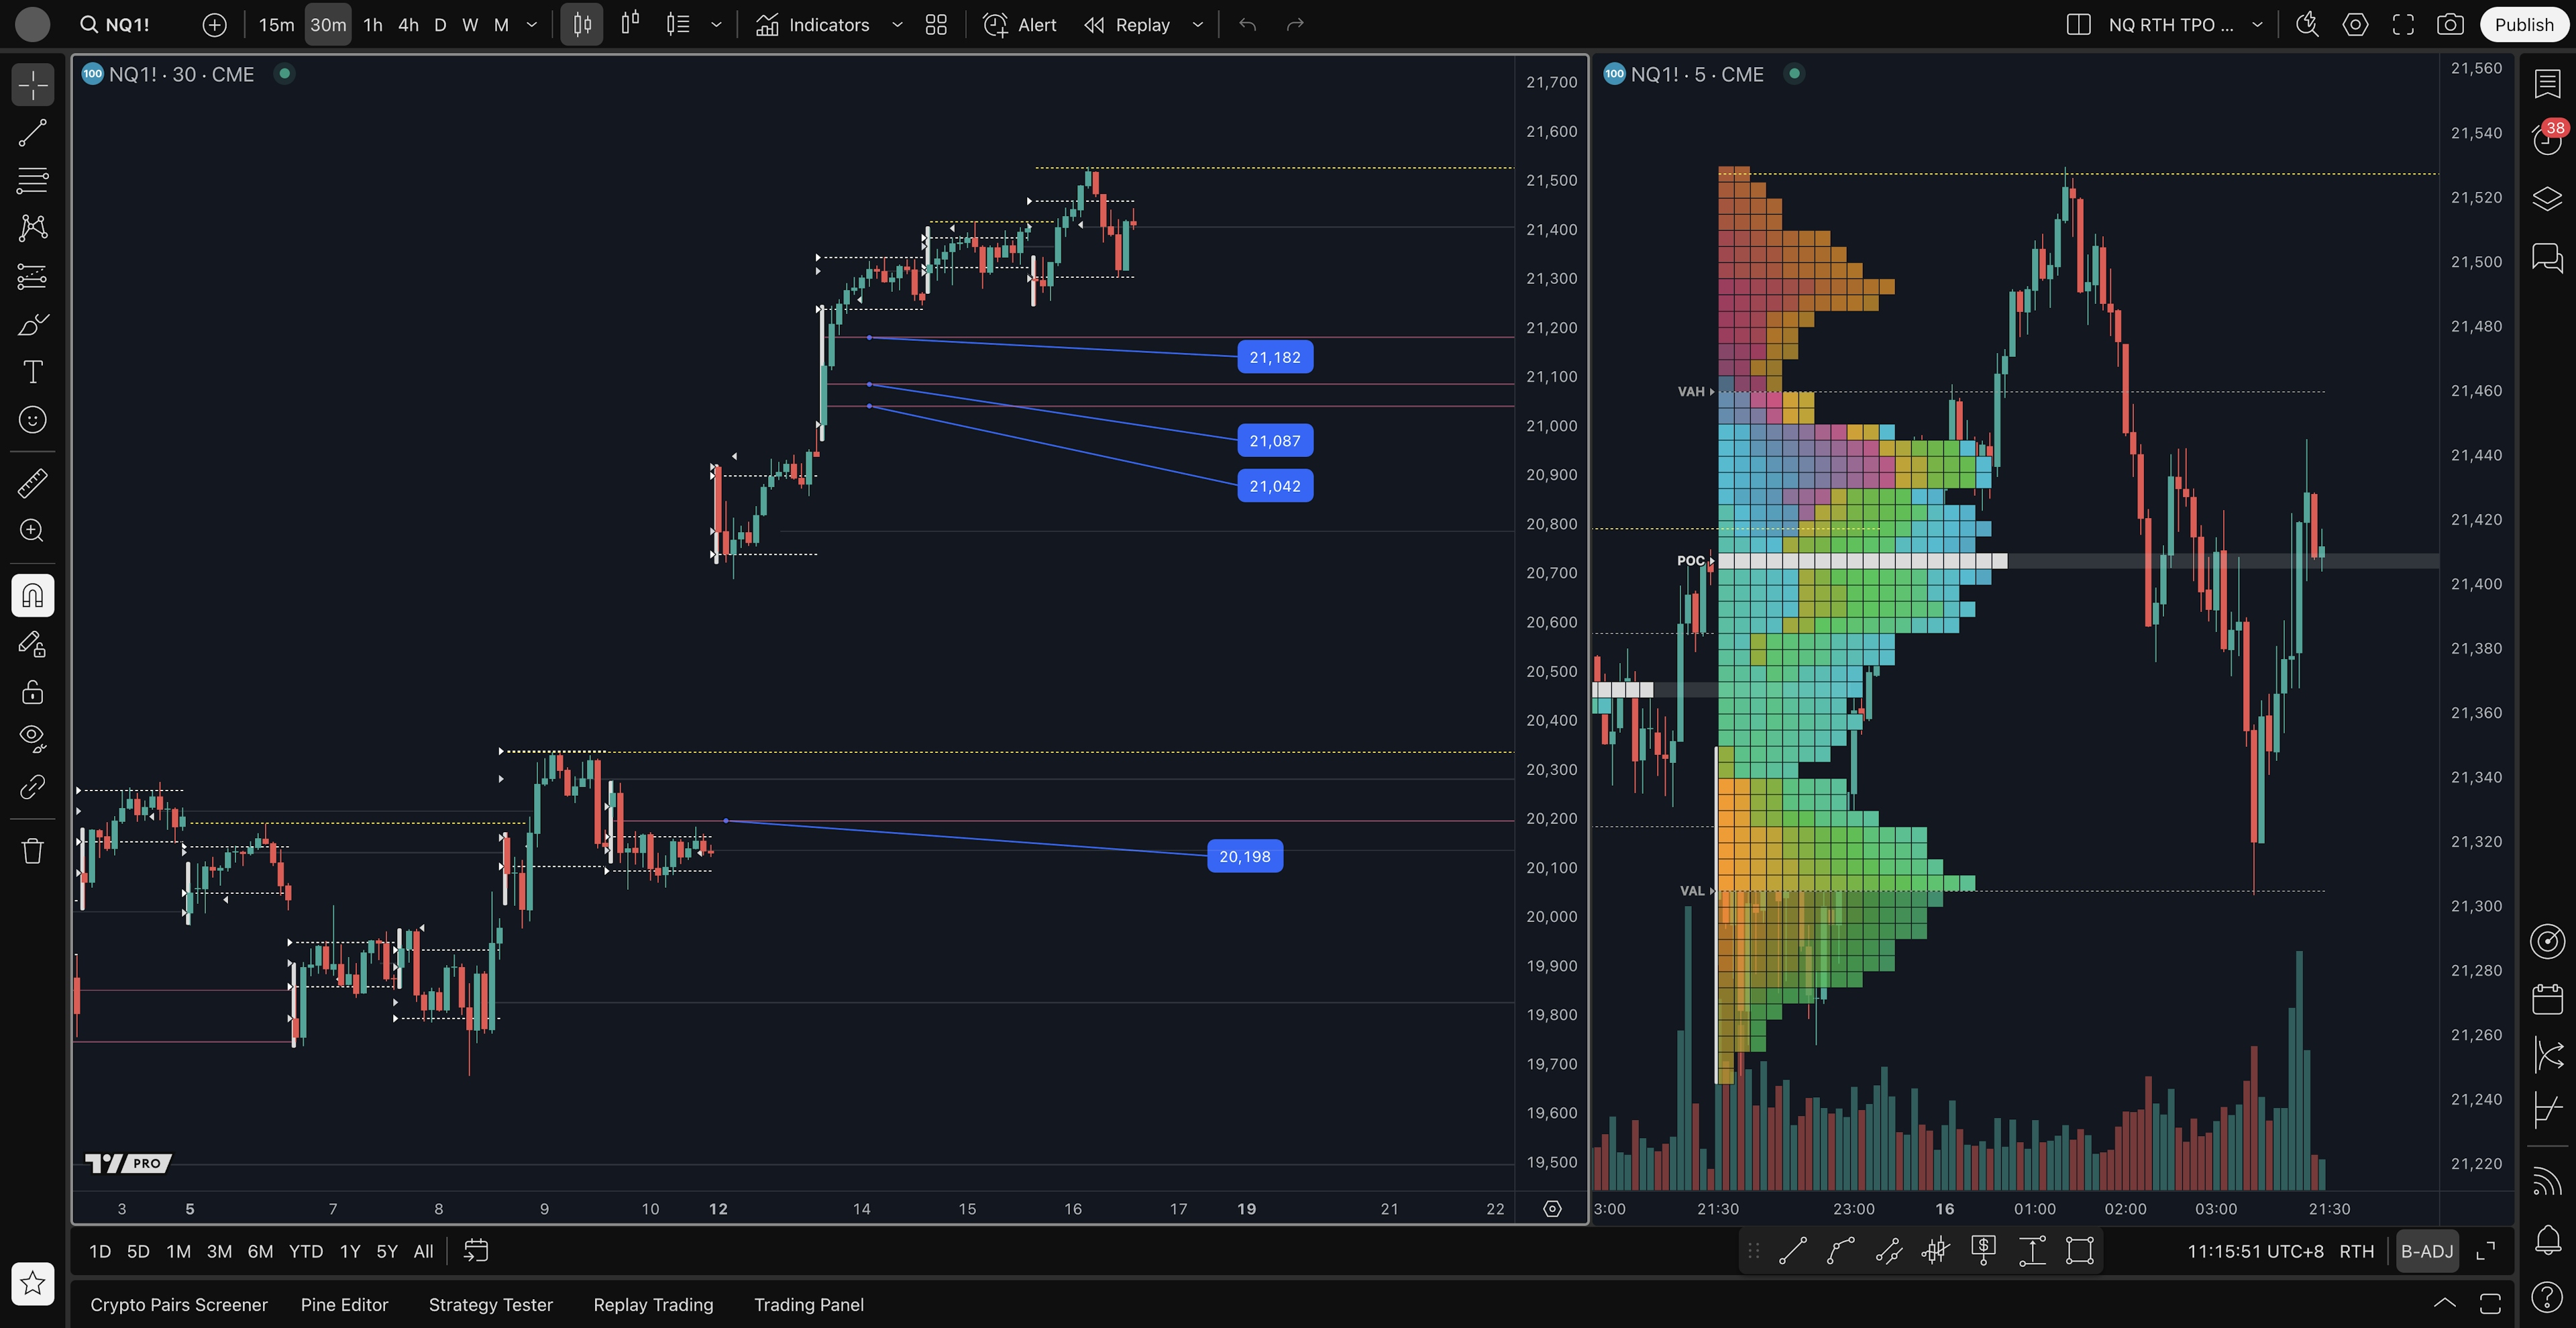Select the 1h timeframe button
Viewport: 2576px width, 1328px height.
point(372,25)
